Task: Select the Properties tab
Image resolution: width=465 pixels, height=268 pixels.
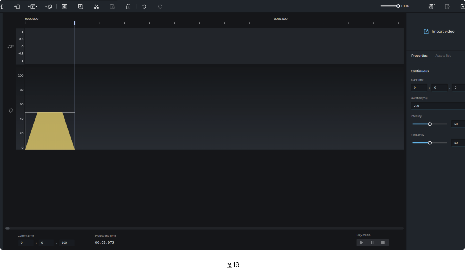Action: [x=419, y=56]
